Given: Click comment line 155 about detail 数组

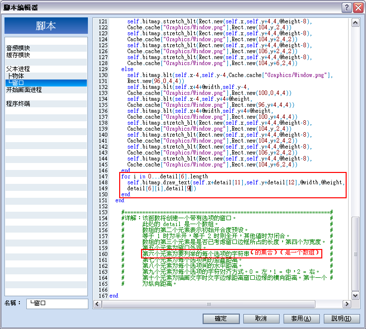Looking at the screenshot, I should [x=180, y=224].
